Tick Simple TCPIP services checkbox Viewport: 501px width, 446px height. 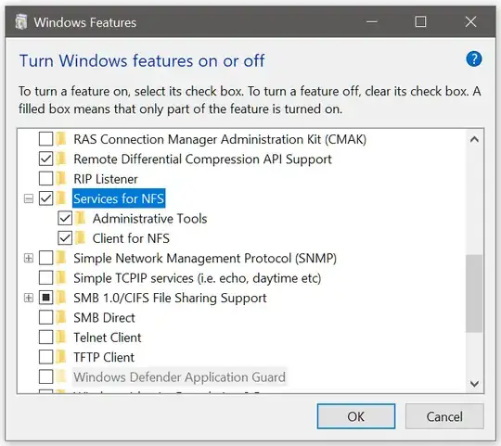pos(46,278)
